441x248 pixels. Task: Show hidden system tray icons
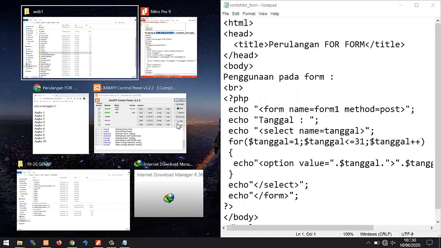(368, 243)
